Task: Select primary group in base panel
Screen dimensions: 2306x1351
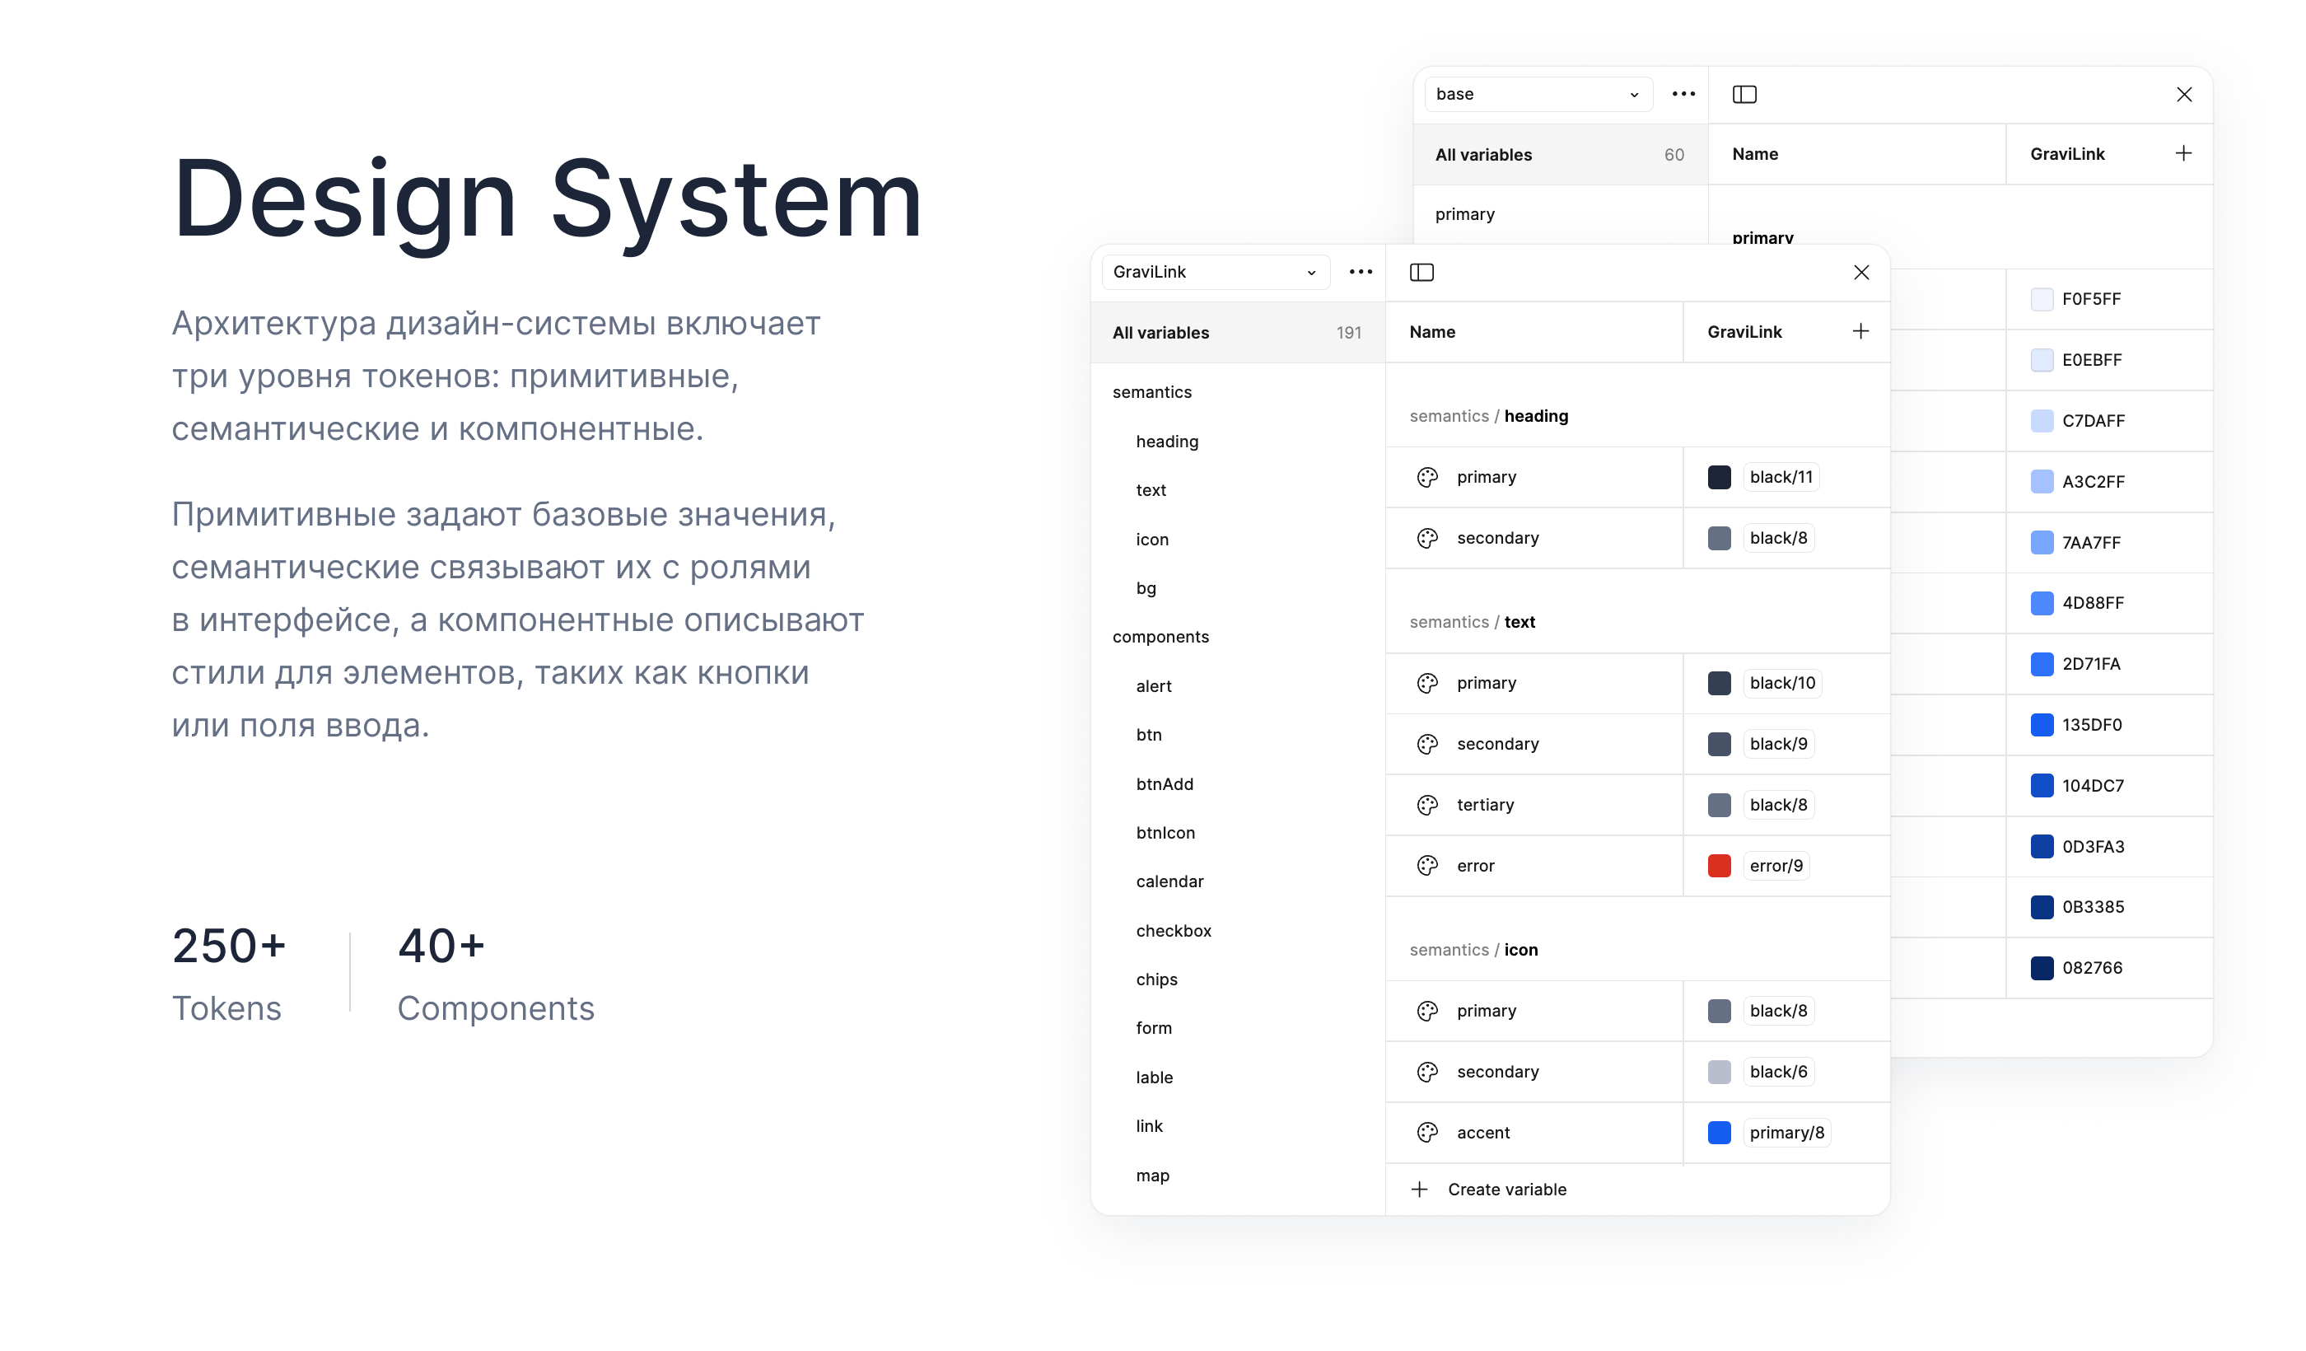Action: pyautogui.click(x=1464, y=214)
